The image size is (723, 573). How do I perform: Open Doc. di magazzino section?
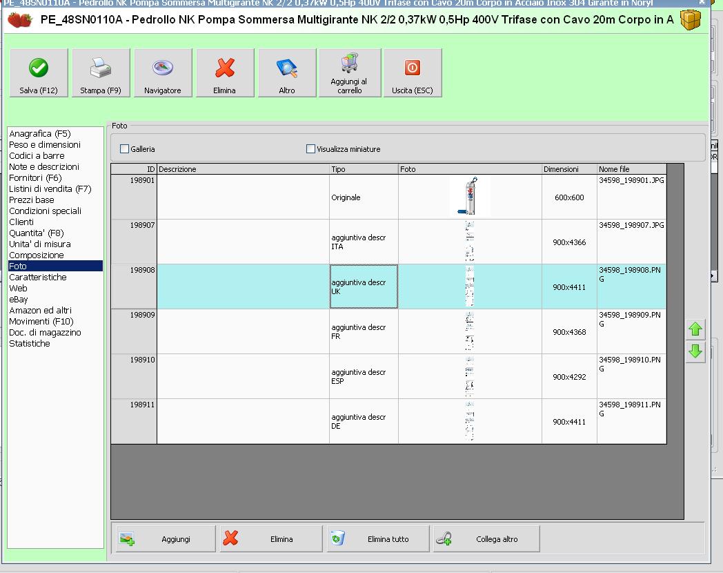pos(45,333)
